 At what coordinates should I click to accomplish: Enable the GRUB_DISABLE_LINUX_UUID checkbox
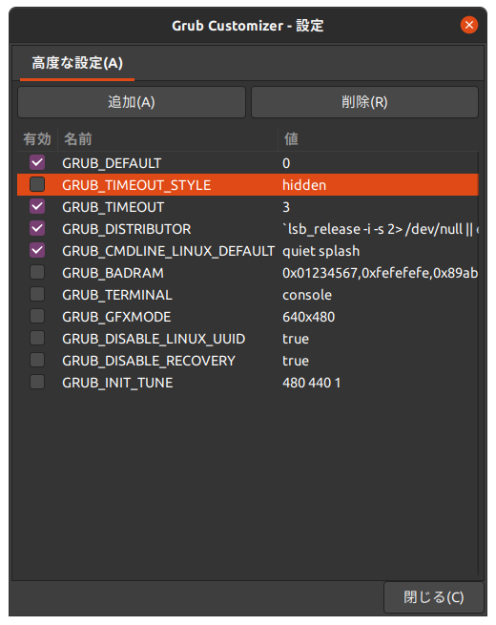click(37, 338)
